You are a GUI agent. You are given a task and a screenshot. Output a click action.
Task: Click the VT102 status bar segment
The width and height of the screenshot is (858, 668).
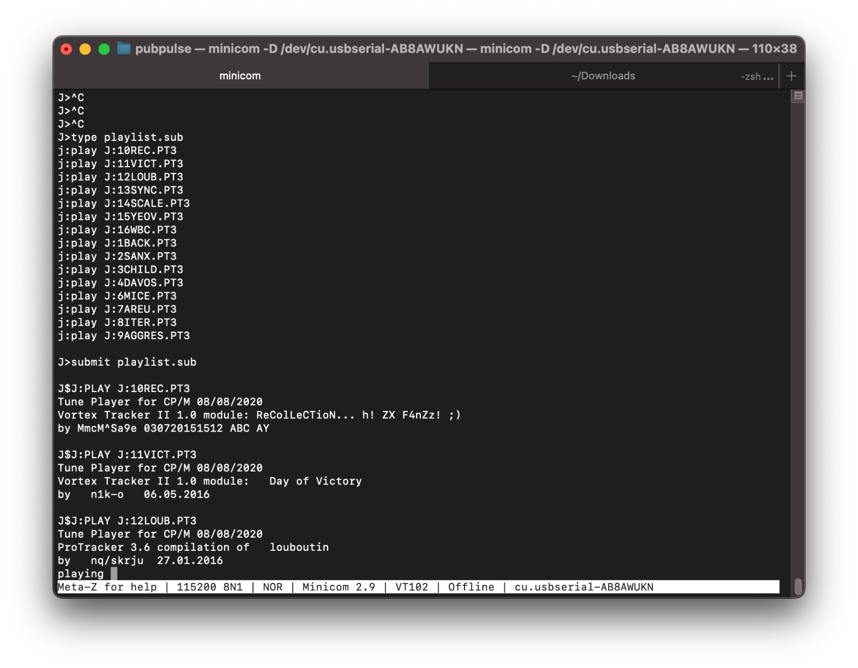point(411,587)
